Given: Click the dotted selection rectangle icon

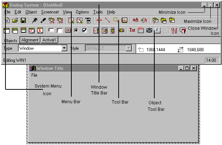Looking at the screenshot, I should (x=116, y=20).
